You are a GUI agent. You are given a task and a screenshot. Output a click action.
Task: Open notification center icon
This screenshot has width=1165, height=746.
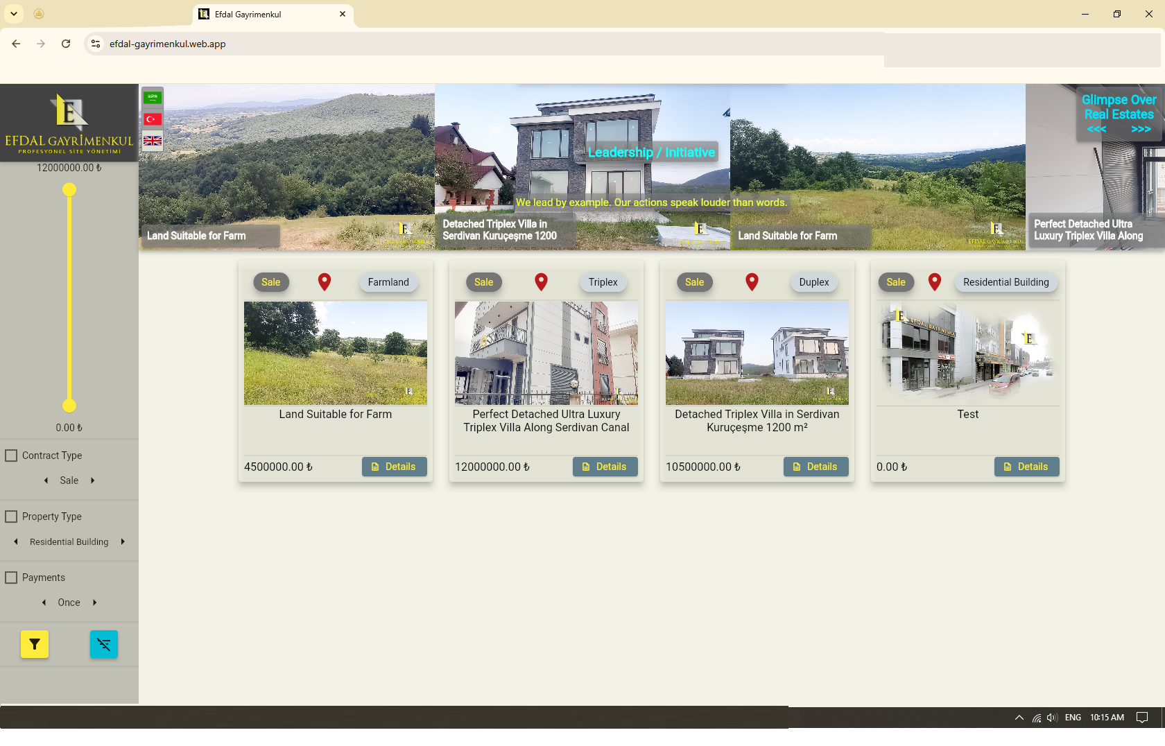point(1142,718)
